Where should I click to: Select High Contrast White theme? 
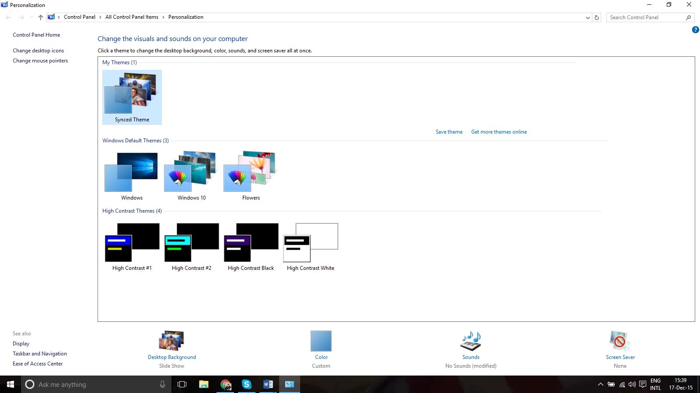point(311,247)
